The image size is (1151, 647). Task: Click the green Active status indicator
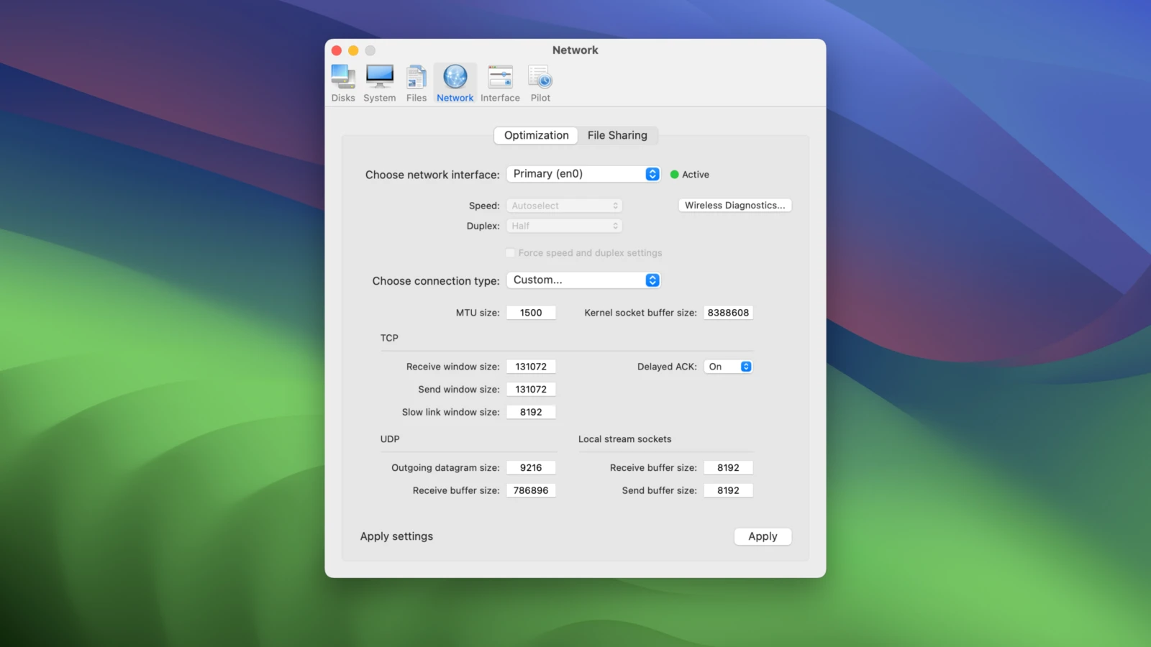[675, 175]
